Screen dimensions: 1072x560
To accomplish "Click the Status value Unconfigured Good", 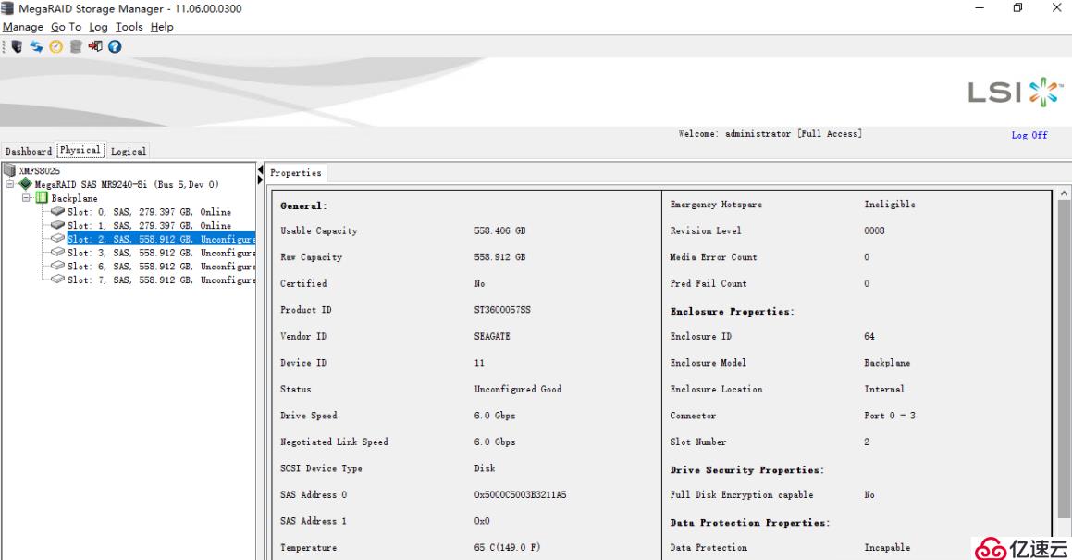I will 518,389.
